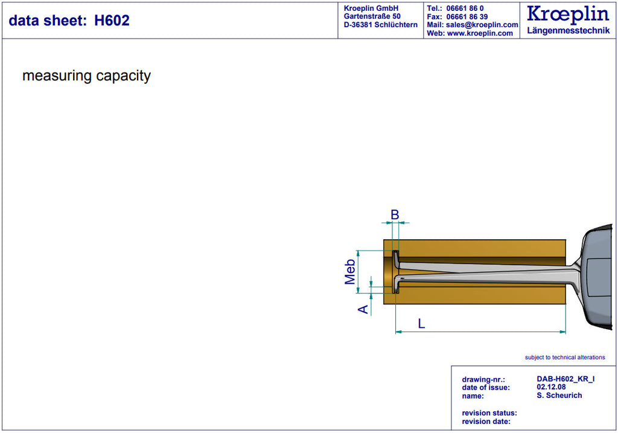Open the www.kroeplin.com web address
Image resolution: width=618 pixels, height=433 pixels.
click(x=480, y=33)
